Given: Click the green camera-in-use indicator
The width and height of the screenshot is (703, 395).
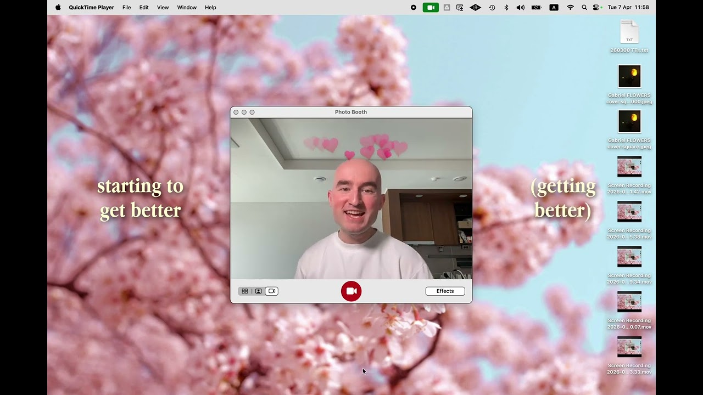Looking at the screenshot, I should click(431, 8).
